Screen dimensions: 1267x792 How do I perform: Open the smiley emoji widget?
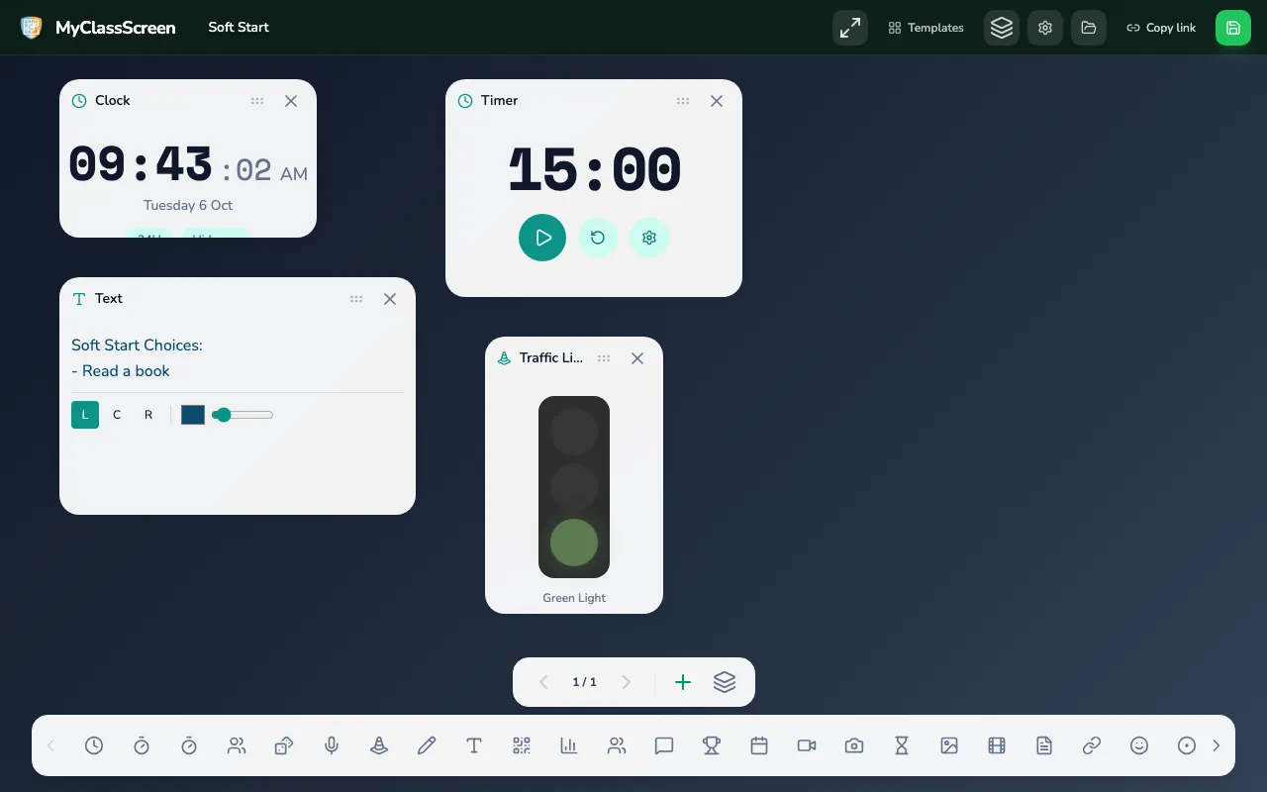coord(1139,745)
